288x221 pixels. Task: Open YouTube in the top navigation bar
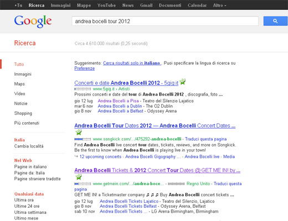(106, 6)
